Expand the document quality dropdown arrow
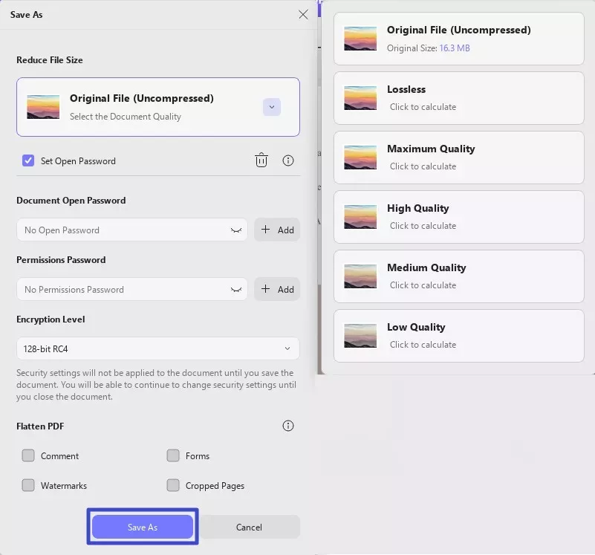595x555 pixels. tap(272, 107)
